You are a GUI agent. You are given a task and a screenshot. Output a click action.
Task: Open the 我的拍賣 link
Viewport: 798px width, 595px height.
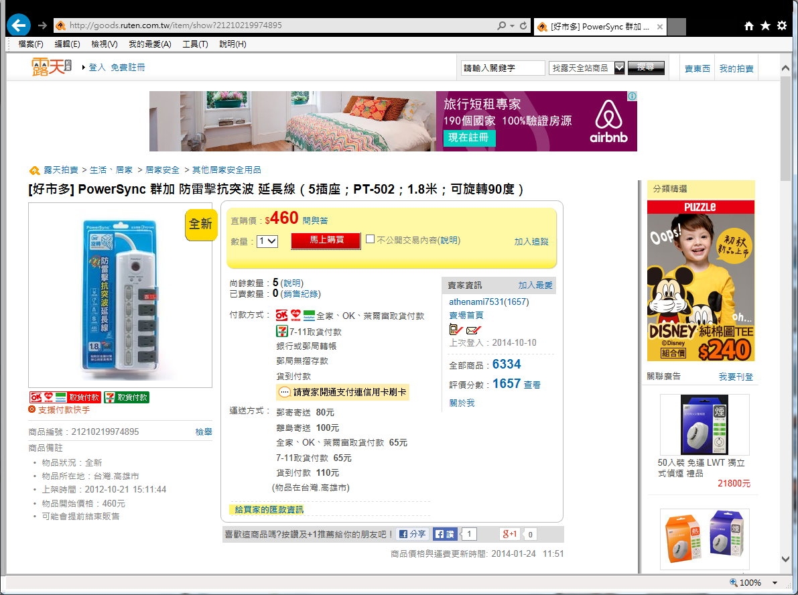click(736, 68)
